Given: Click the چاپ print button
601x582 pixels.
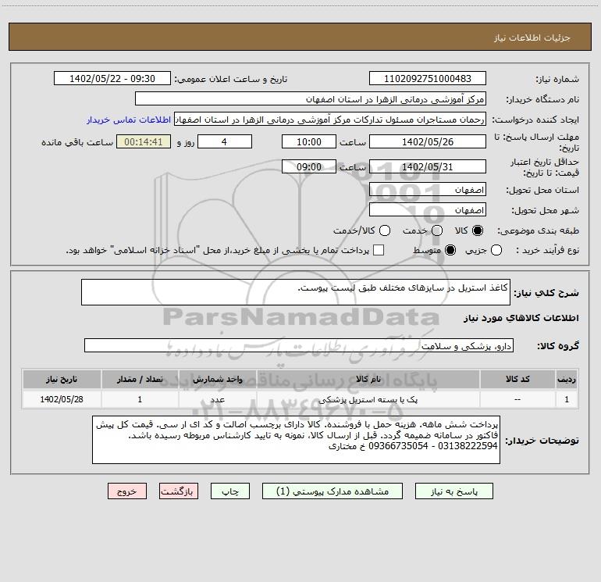Looking at the screenshot, I should click(230, 491).
